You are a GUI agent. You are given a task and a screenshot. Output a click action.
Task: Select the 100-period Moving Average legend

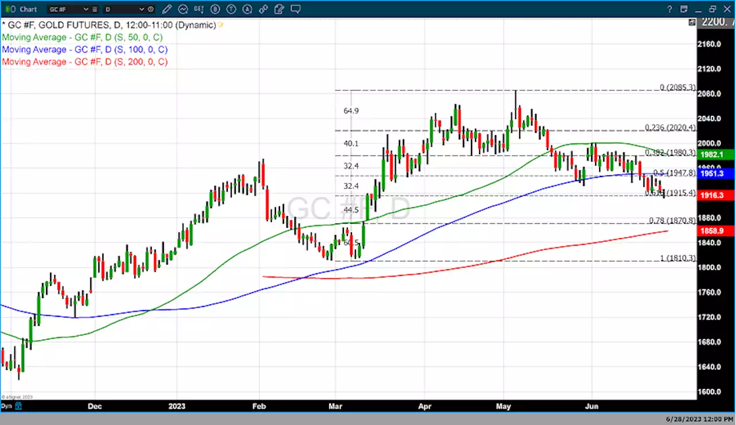click(x=85, y=49)
